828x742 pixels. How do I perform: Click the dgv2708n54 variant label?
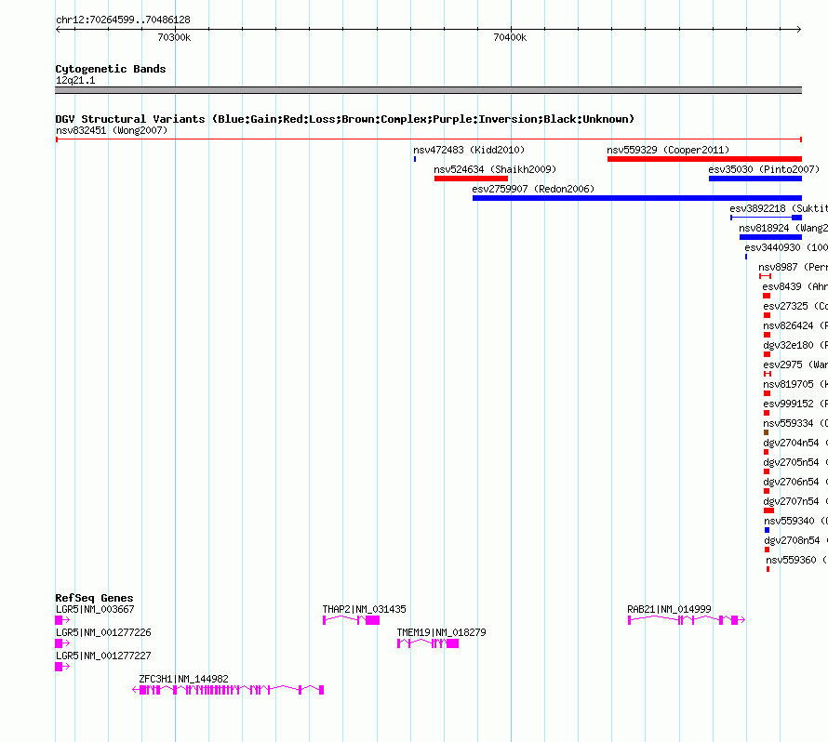tap(795, 540)
